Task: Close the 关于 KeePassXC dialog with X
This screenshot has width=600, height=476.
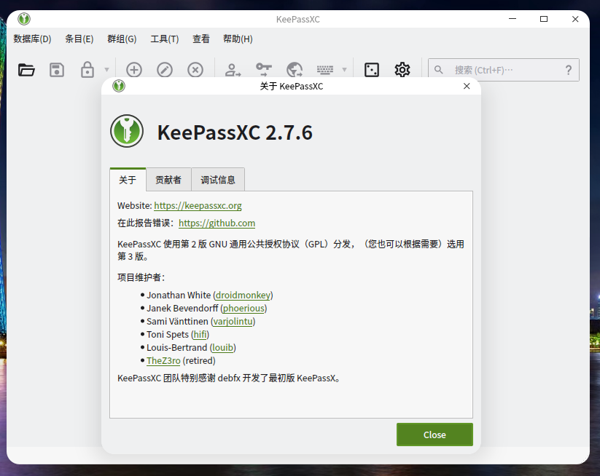Action: 467,86
